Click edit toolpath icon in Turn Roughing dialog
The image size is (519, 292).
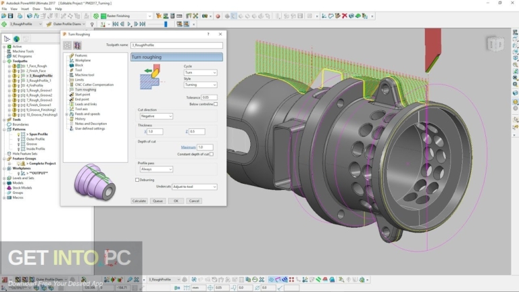(67, 45)
